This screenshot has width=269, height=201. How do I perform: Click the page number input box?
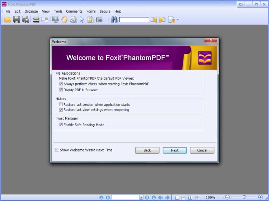point(126,197)
